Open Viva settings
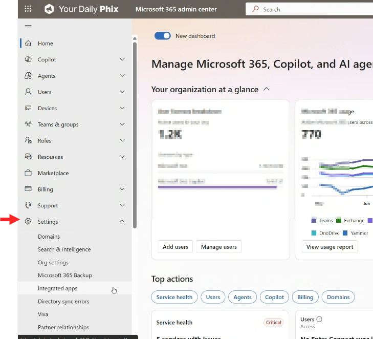This screenshot has width=373, height=339. pos(43,314)
